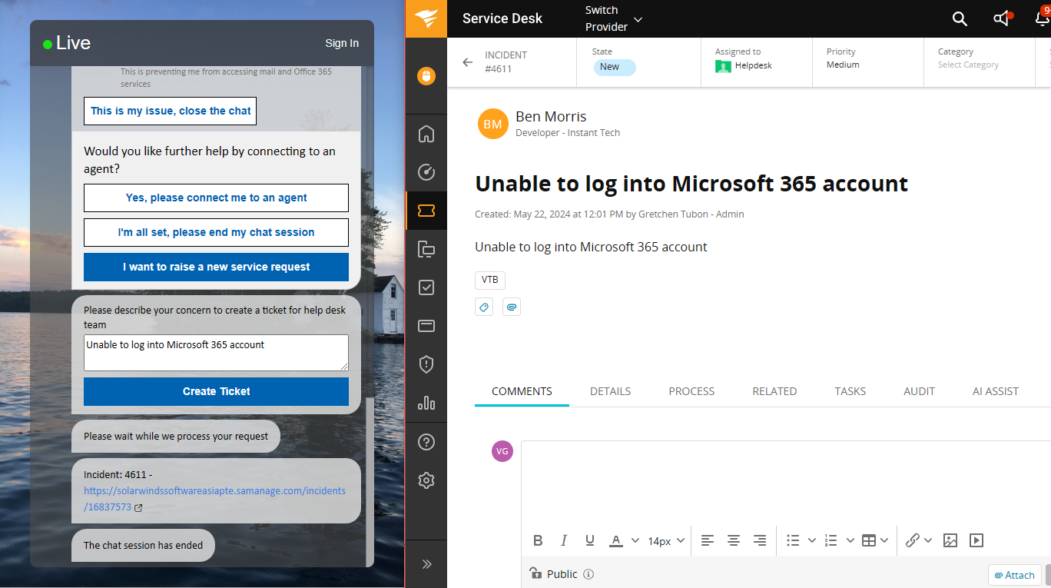
Task: Expand the sidebar with double chevron
Action: pyautogui.click(x=427, y=564)
